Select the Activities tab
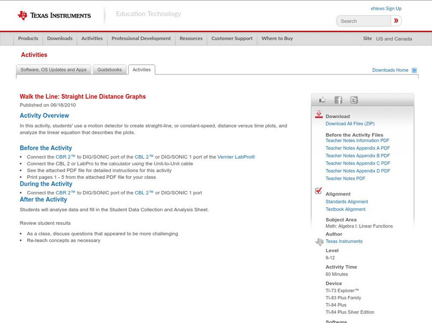Screen dimensions: 432x323 (x=141, y=70)
